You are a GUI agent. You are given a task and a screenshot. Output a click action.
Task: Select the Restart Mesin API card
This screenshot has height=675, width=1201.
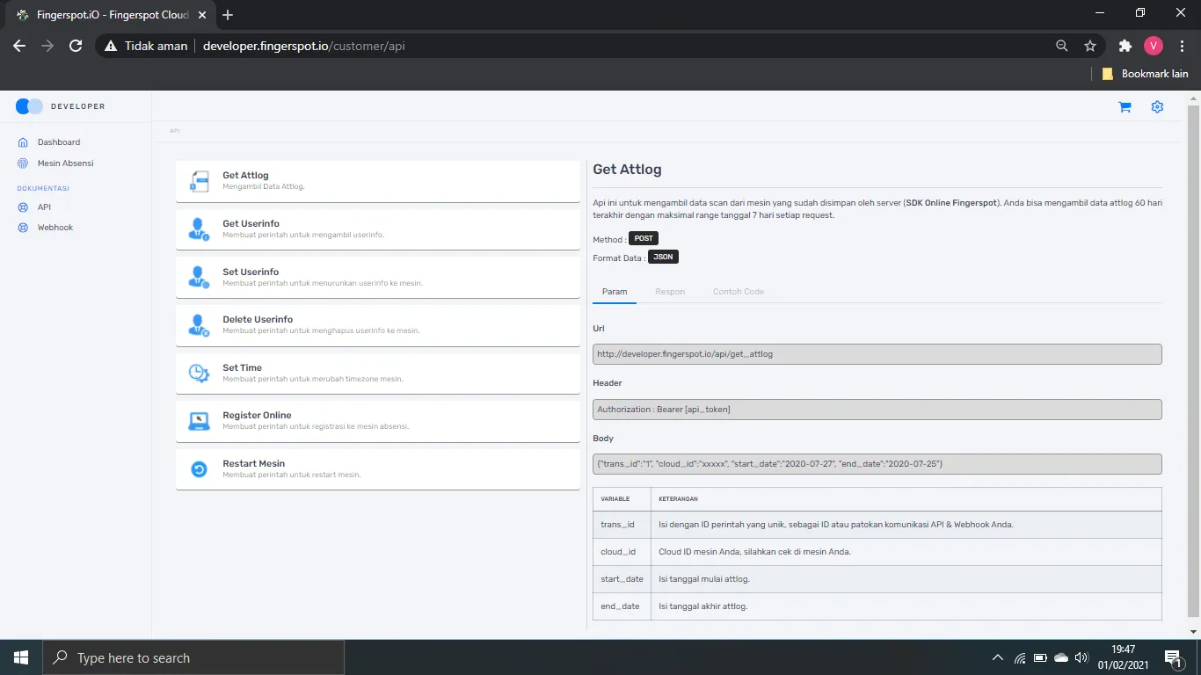(x=378, y=469)
